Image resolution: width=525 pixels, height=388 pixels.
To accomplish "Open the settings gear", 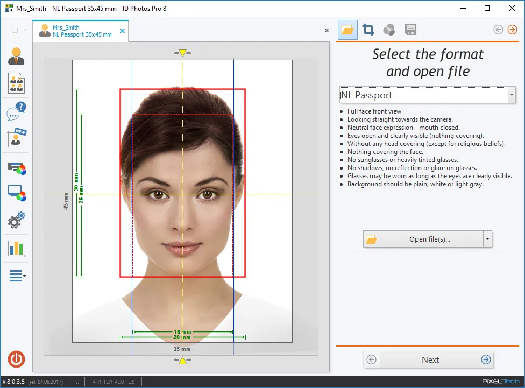I will [16, 221].
